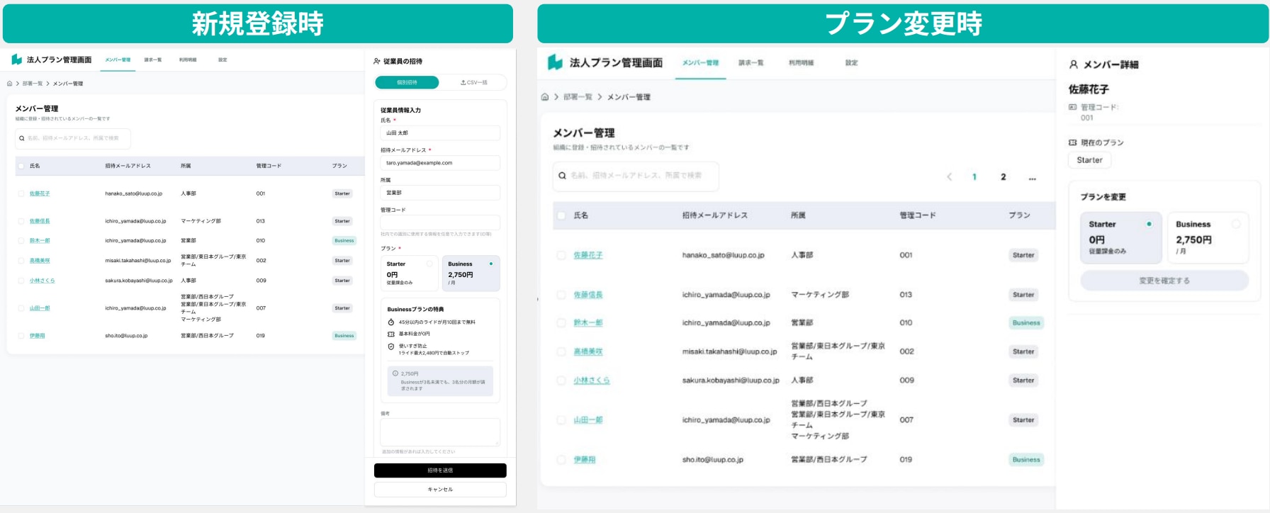Screen dimensions: 1270x513
Task: Open メンバー管理 tab in 新規登録時 screen
Action: click(x=118, y=60)
